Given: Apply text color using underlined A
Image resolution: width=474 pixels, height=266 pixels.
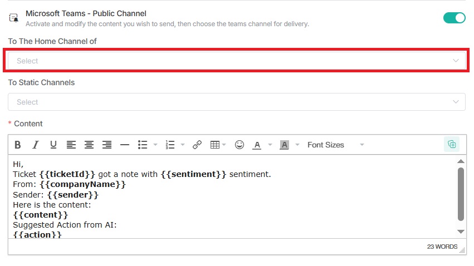Looking at the screenshot, I should point(257,145).
